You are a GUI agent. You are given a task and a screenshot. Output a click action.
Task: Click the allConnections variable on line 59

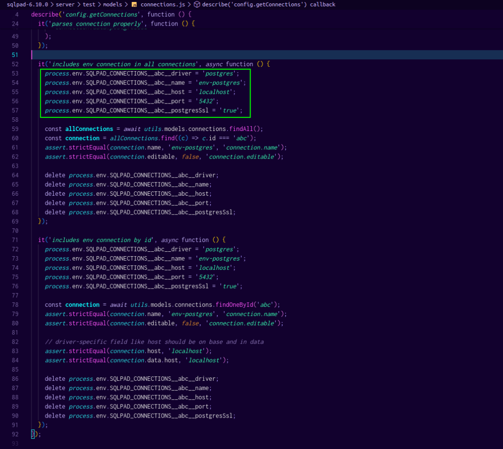(x=89, y=129)
